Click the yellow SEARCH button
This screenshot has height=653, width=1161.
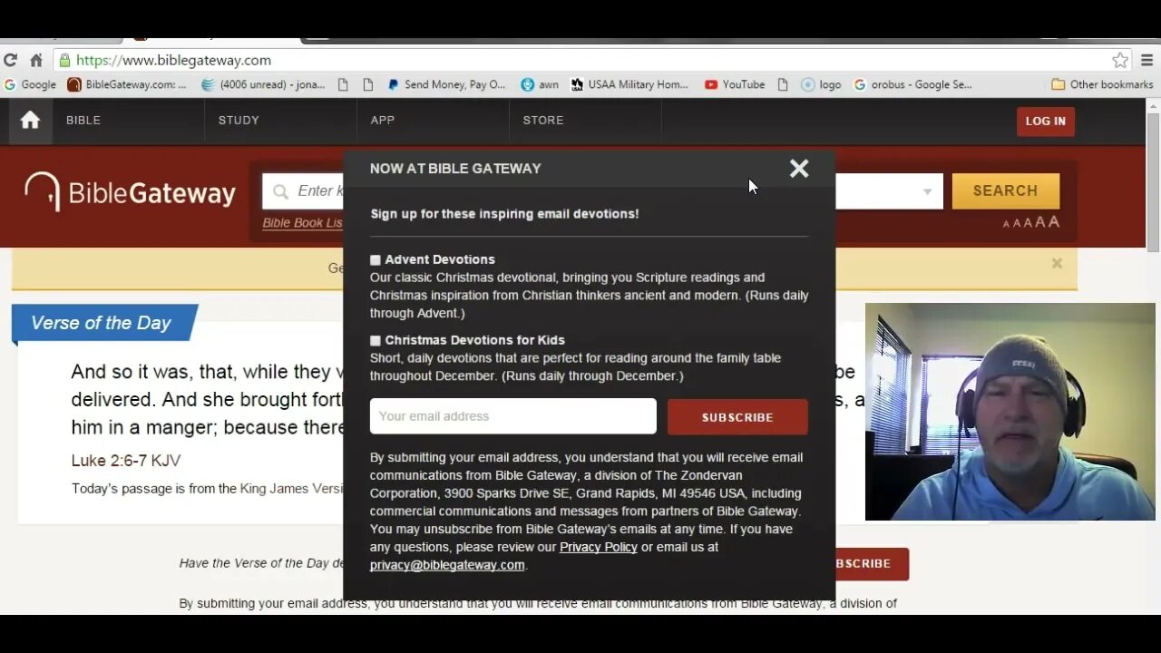pos(1005,191)
